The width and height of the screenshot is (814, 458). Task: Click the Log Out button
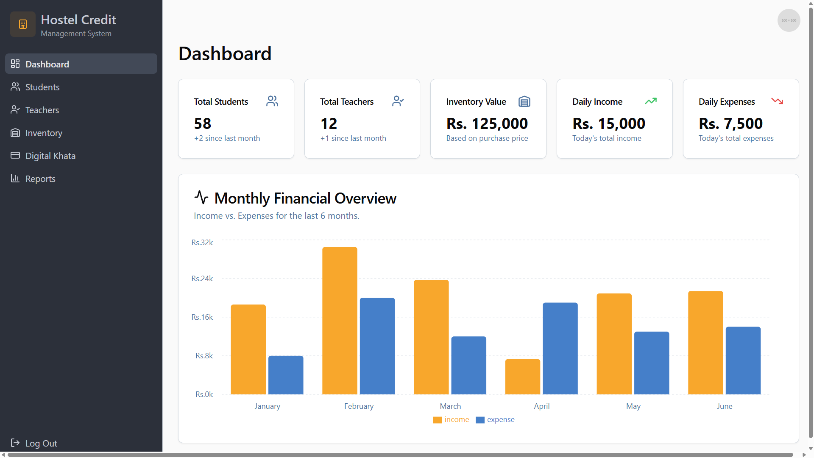click(x=41, y=443)
